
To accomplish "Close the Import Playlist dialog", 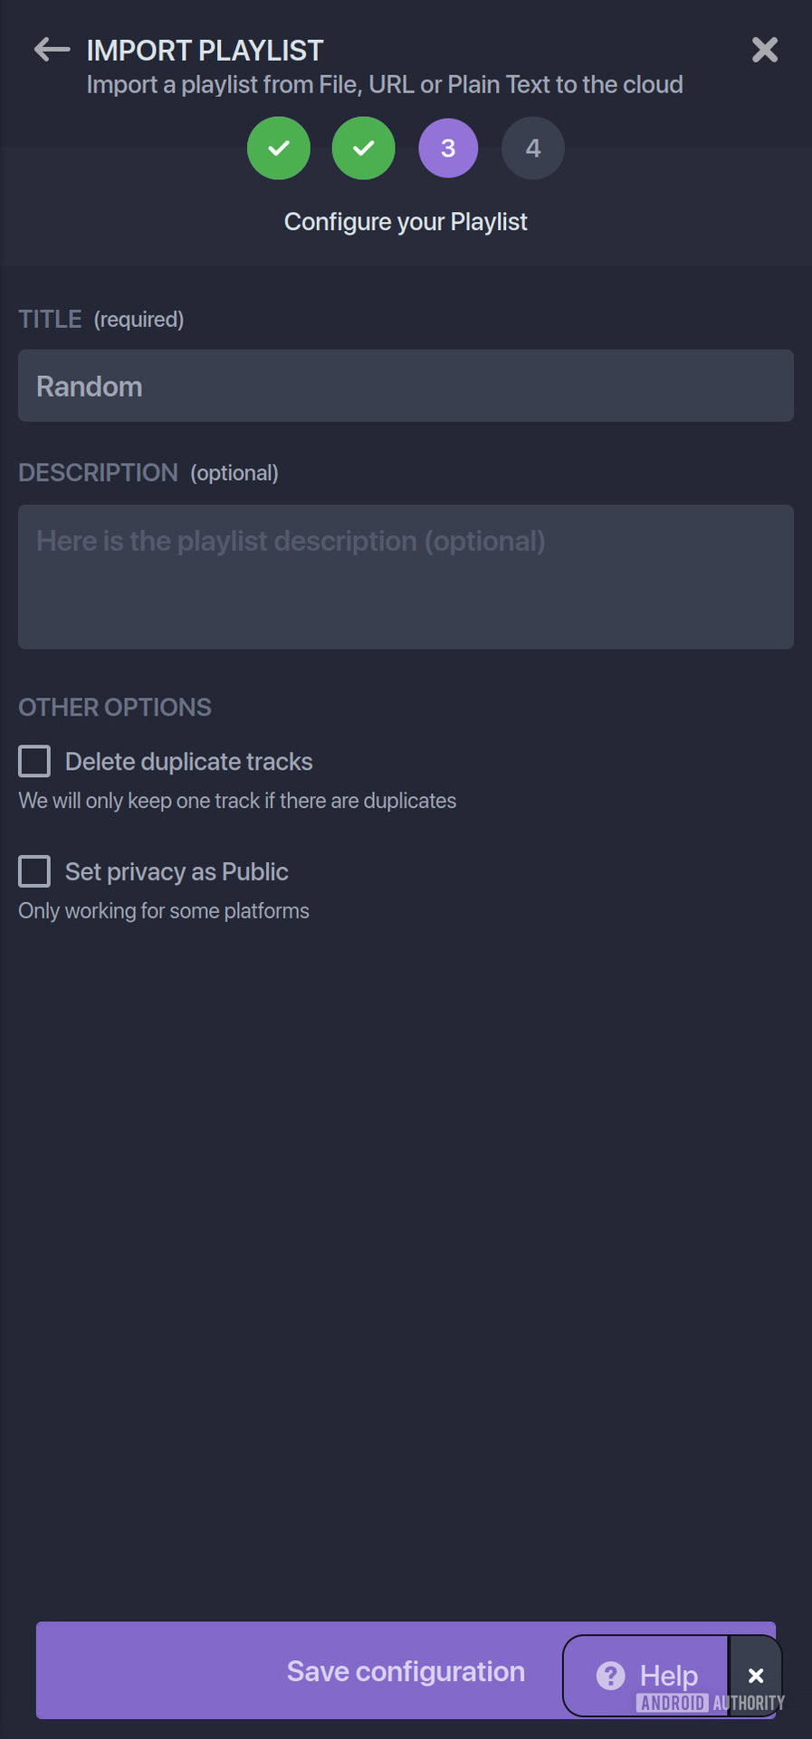I will pyautogui.click(x=765, y=50).
